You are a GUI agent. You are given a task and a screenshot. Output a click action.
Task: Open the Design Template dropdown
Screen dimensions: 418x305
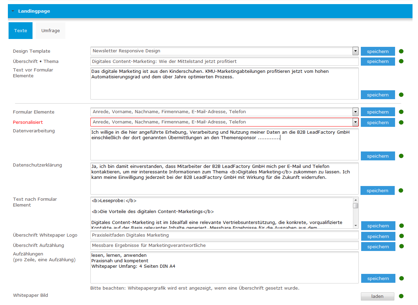coord(355,51)
